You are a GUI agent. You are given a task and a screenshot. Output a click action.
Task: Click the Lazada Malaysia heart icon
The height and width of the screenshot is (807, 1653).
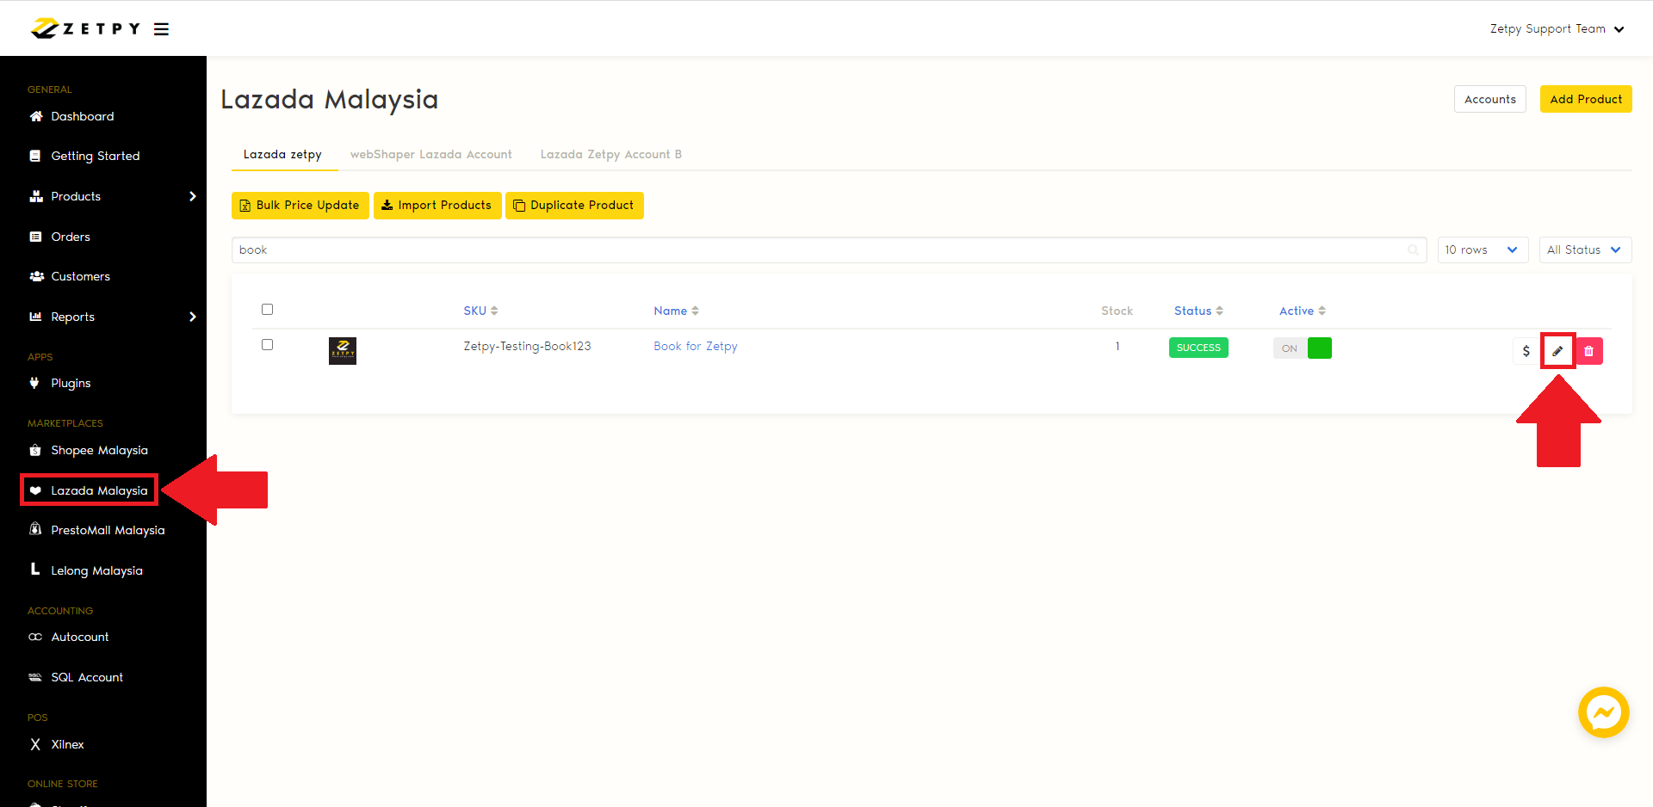(x=35, y=490)
